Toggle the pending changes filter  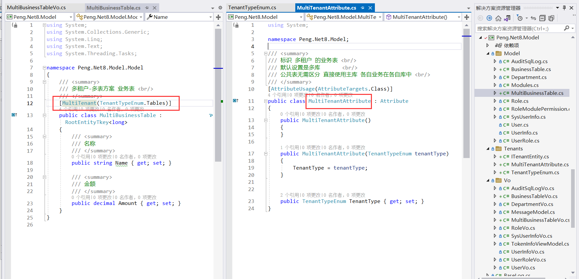520,18
